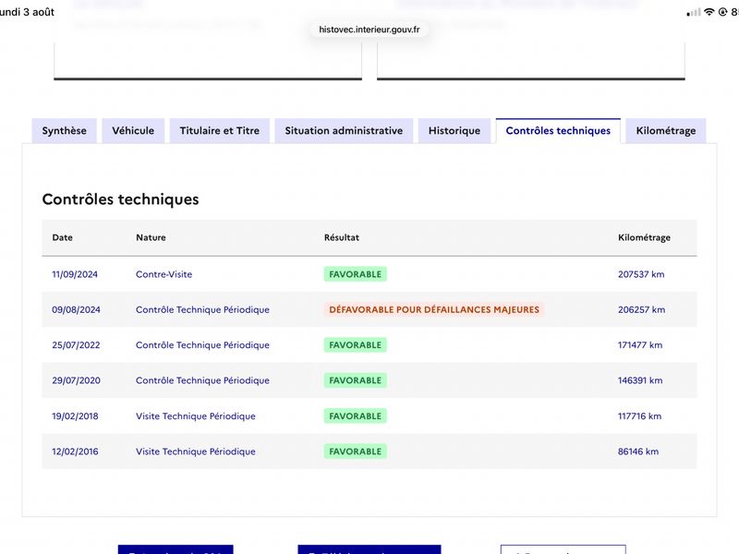Select the date 25/07/2022
739x554 pixels.
pos(76,344)
